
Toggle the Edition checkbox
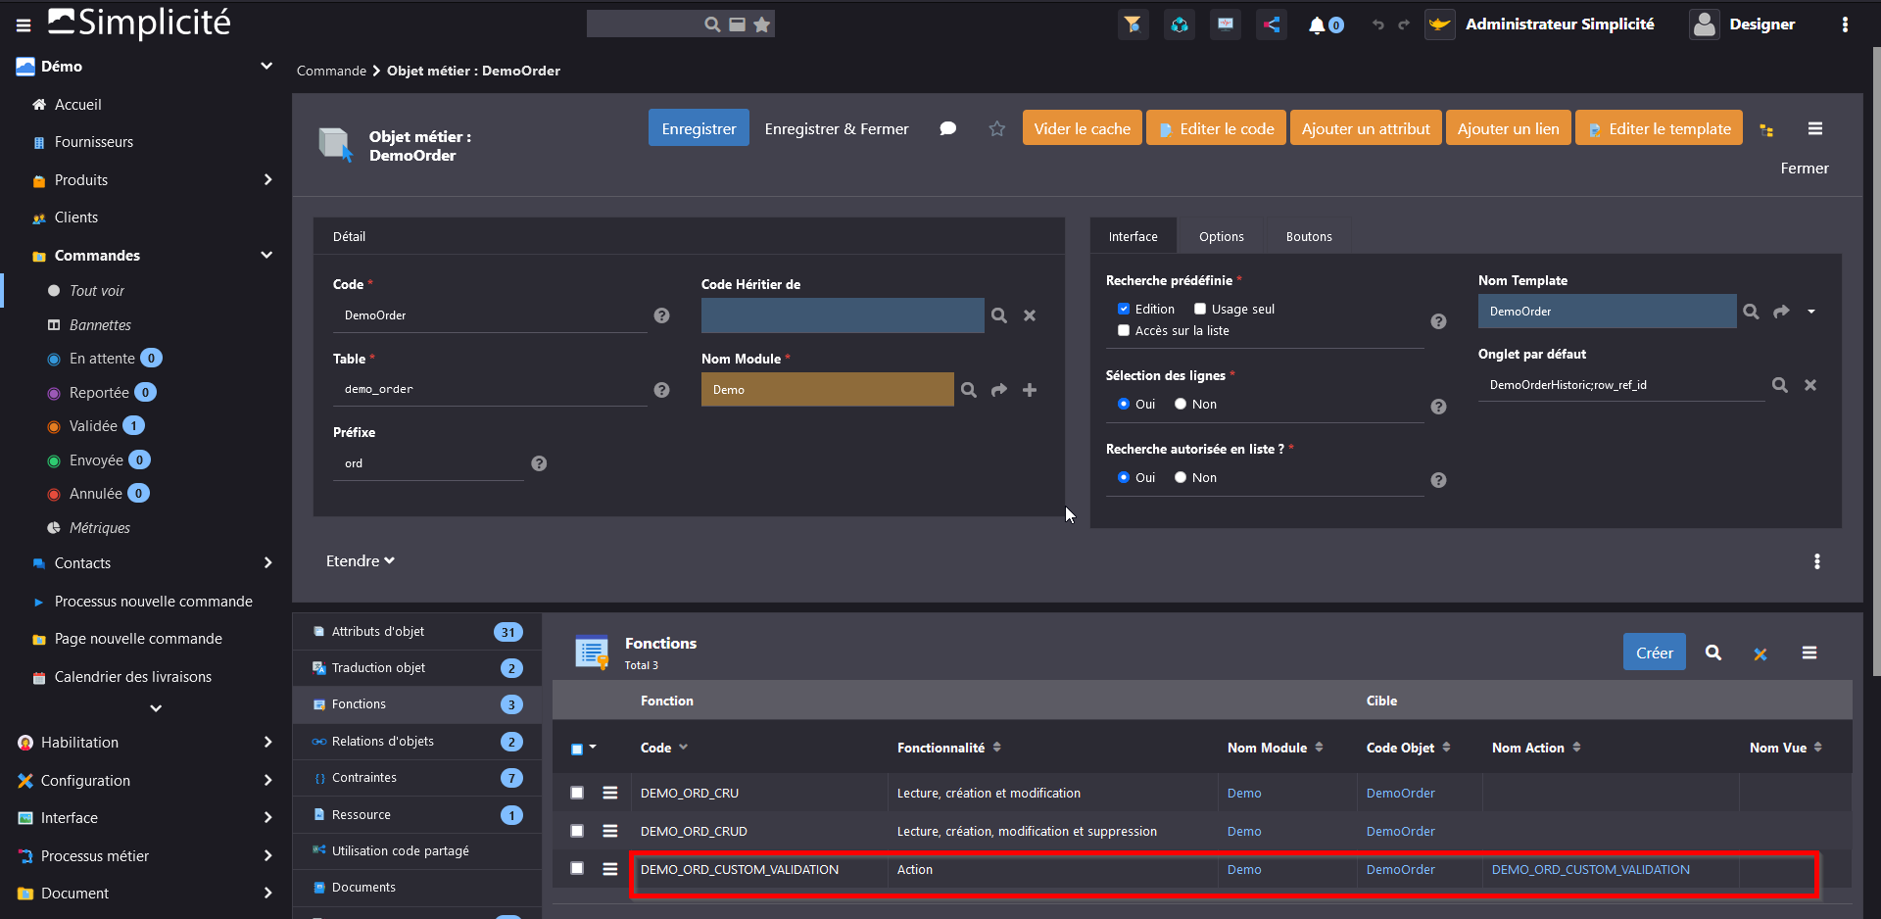point(1124,309)
